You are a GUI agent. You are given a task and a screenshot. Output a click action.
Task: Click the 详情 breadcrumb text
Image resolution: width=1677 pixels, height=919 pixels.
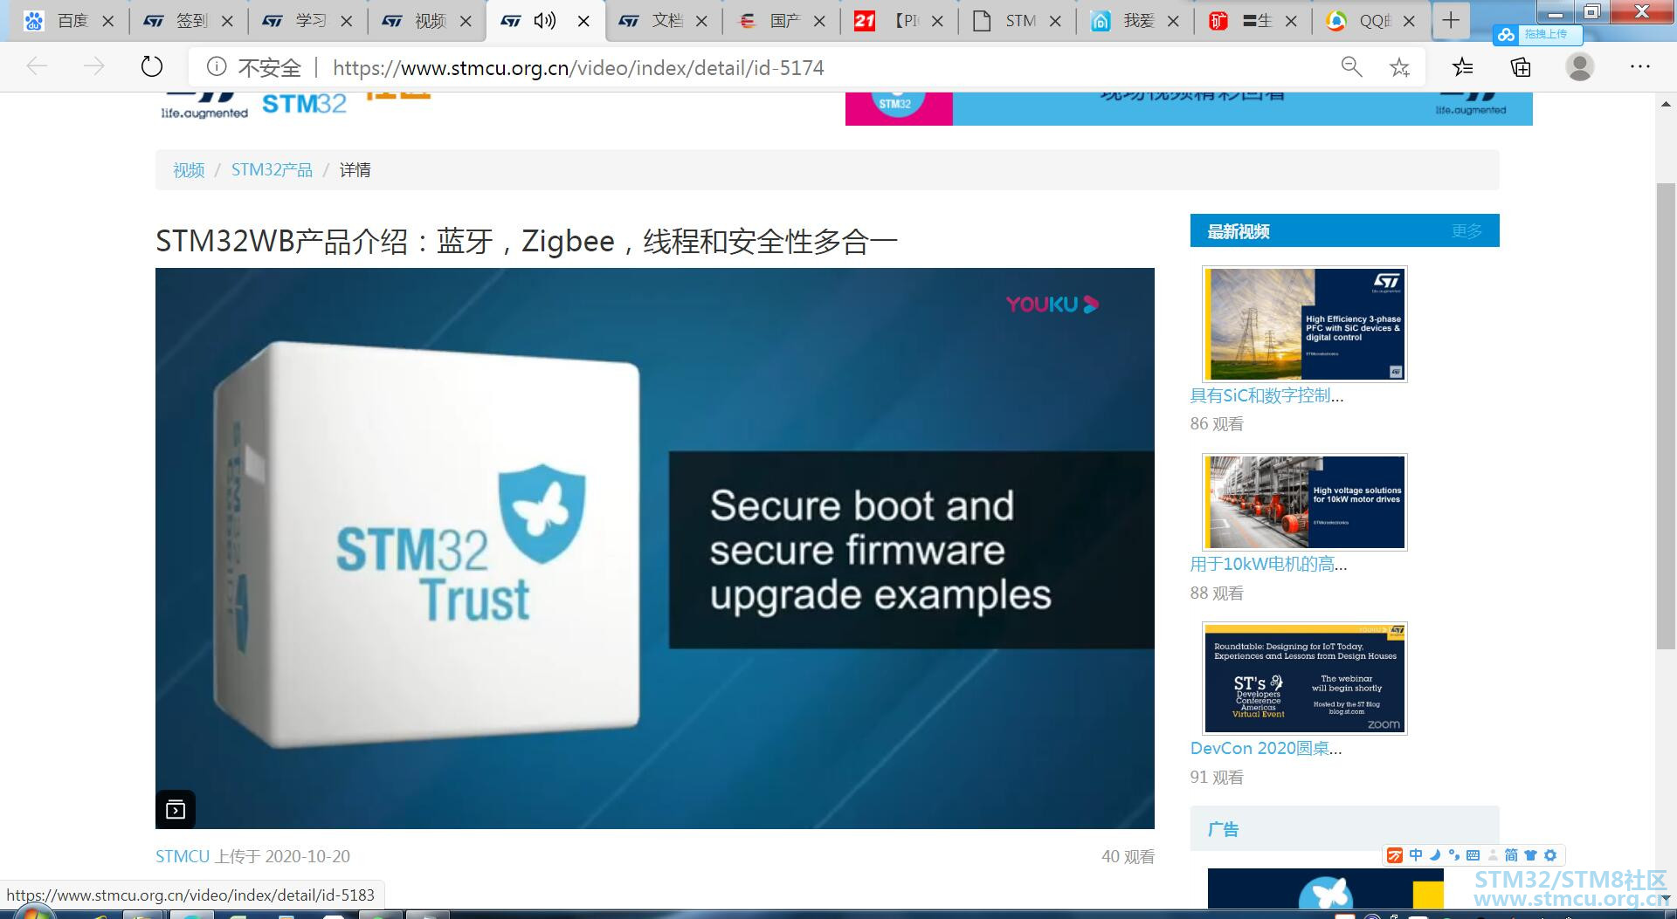(x=355, y=170)
